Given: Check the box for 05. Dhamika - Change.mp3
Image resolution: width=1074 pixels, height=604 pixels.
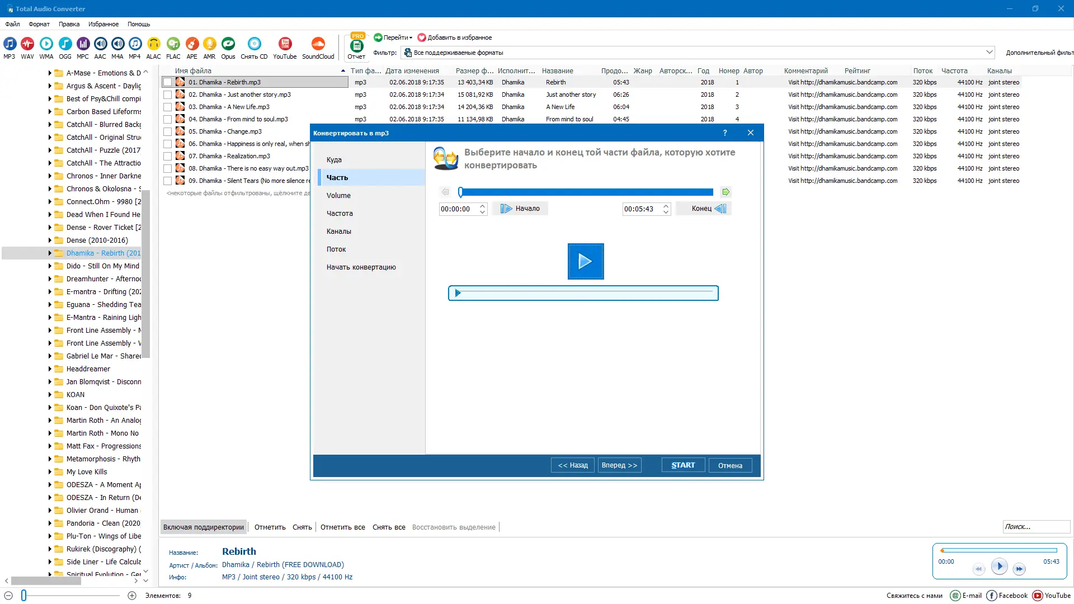Looking at the screenshot, I should pyautogui.click(x=167, y=132).
